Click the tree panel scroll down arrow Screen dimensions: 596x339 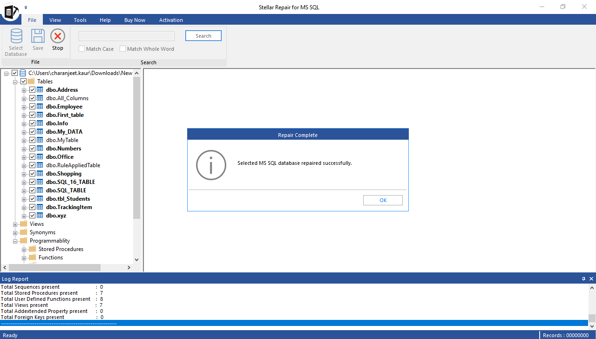[x=136, y=259]
